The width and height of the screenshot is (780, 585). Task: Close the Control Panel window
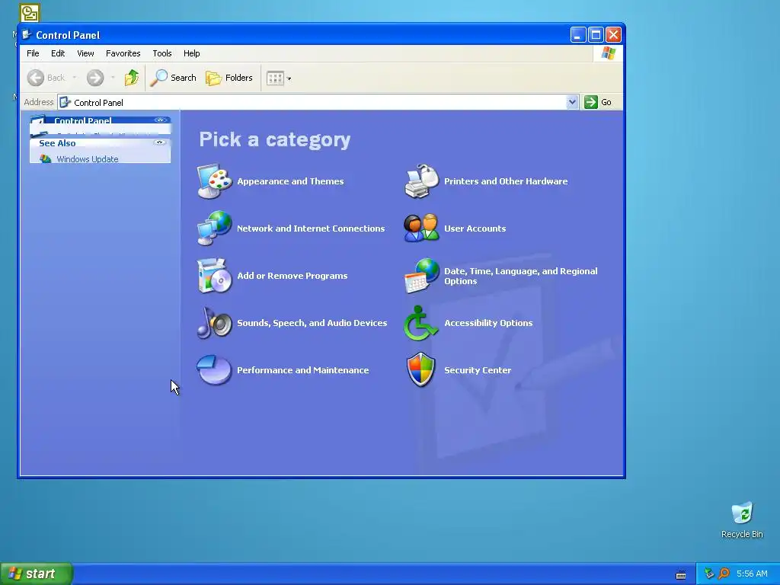tap(613, 35)
